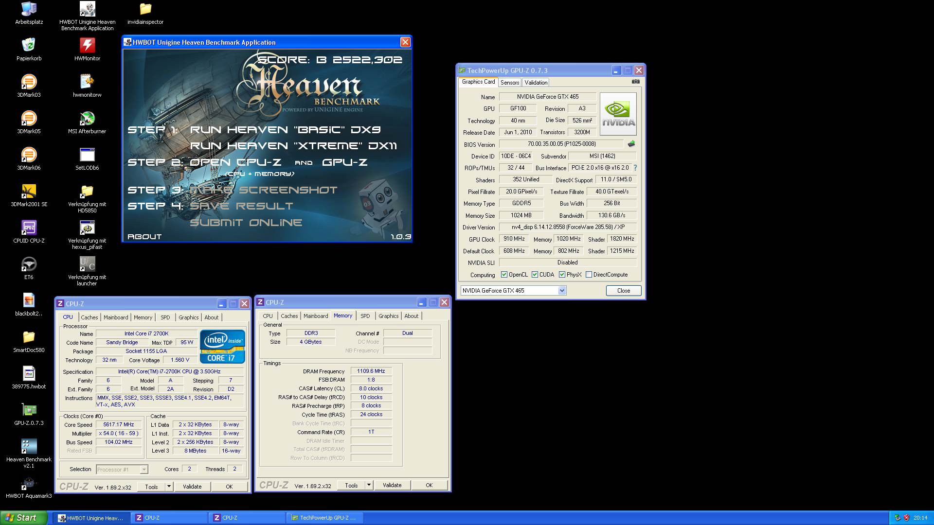Select TechPowerUp GPU-Z taskbar button
Screen dimensions: 934x525
[x=324, y=518]
